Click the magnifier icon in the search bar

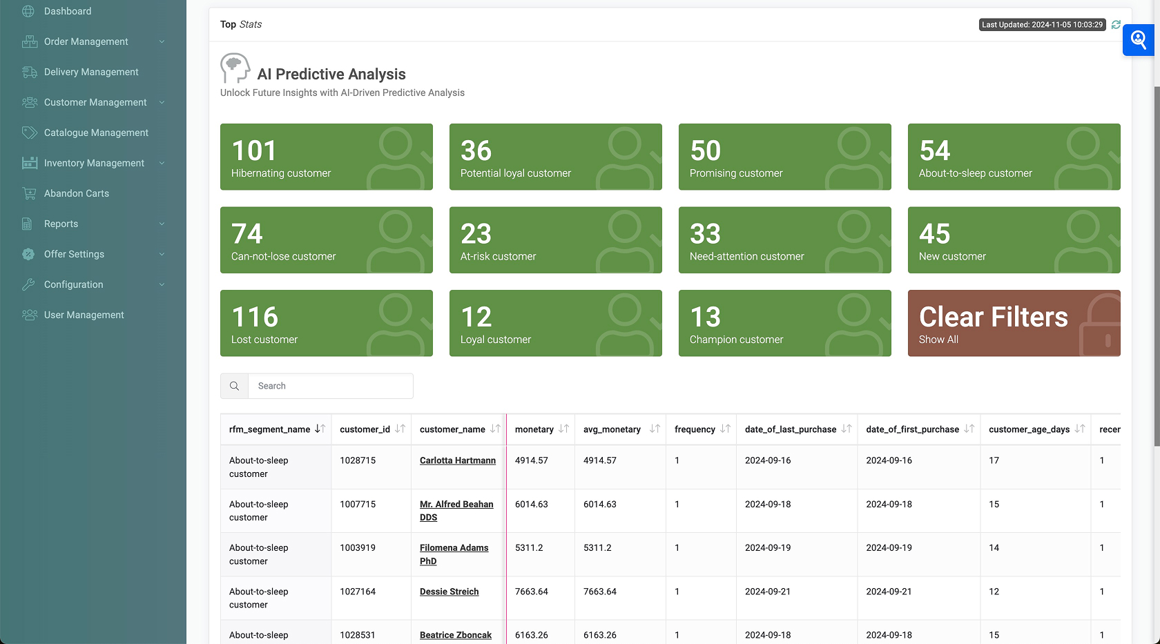234,386
